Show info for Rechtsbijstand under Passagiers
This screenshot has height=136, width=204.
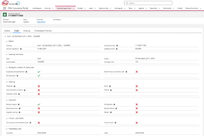[17, 76]
